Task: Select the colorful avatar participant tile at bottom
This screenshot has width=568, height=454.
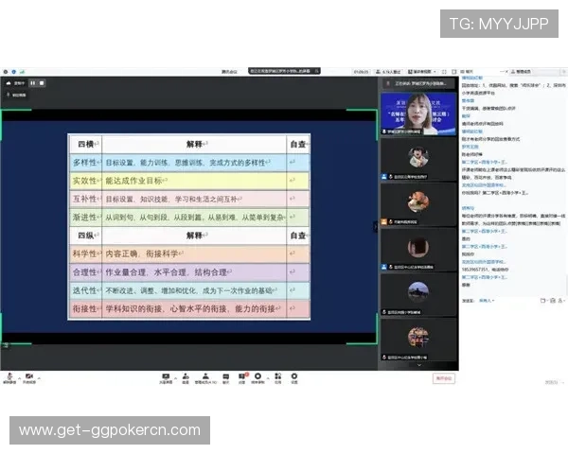Action: [x=418, y=340]
